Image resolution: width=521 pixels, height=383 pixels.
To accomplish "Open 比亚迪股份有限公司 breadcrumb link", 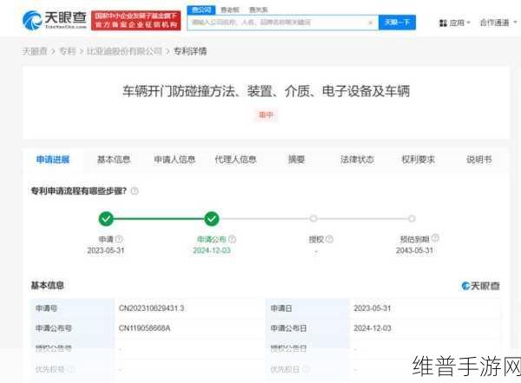I will 124,51.
